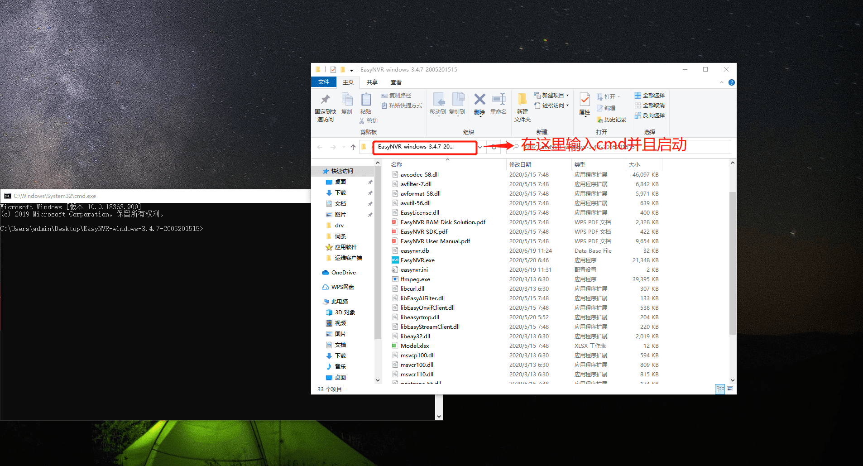863x466 pixels.
Task: Click the Paste Shortcut icon
Action: pyautogui.click(x=384, y=106)
